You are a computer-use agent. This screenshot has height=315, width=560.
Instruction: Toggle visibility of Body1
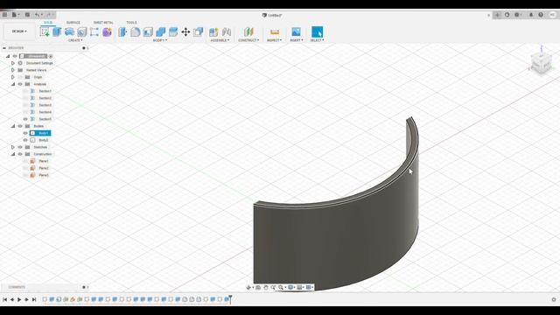[x=25, y=133]
